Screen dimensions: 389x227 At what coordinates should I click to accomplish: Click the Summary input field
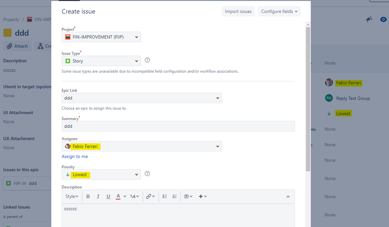[x=178, y=126]
